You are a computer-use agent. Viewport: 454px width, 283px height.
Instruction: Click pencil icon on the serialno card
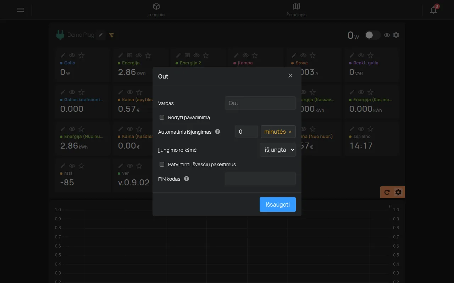tap(352, 129)
